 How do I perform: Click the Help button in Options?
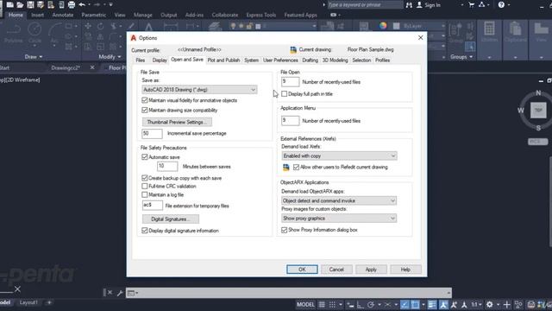point(405,270)
